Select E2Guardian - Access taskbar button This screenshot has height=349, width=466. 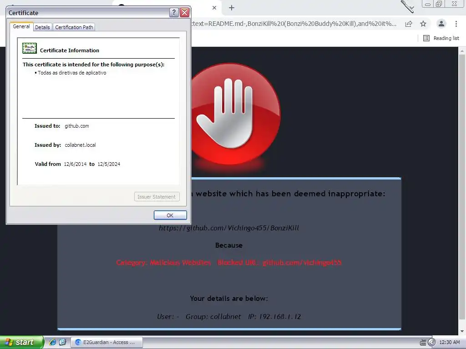tap(106, 342)
